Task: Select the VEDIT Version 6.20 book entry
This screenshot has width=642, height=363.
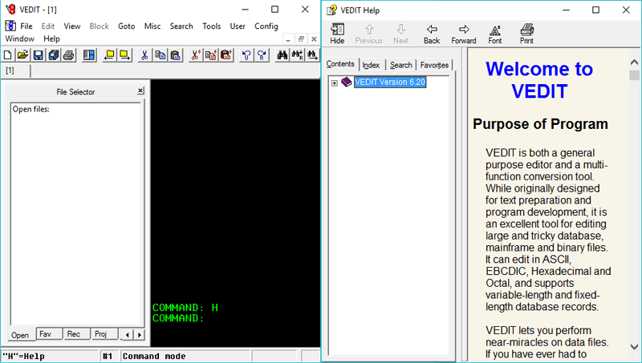Action: click(390, 83)
